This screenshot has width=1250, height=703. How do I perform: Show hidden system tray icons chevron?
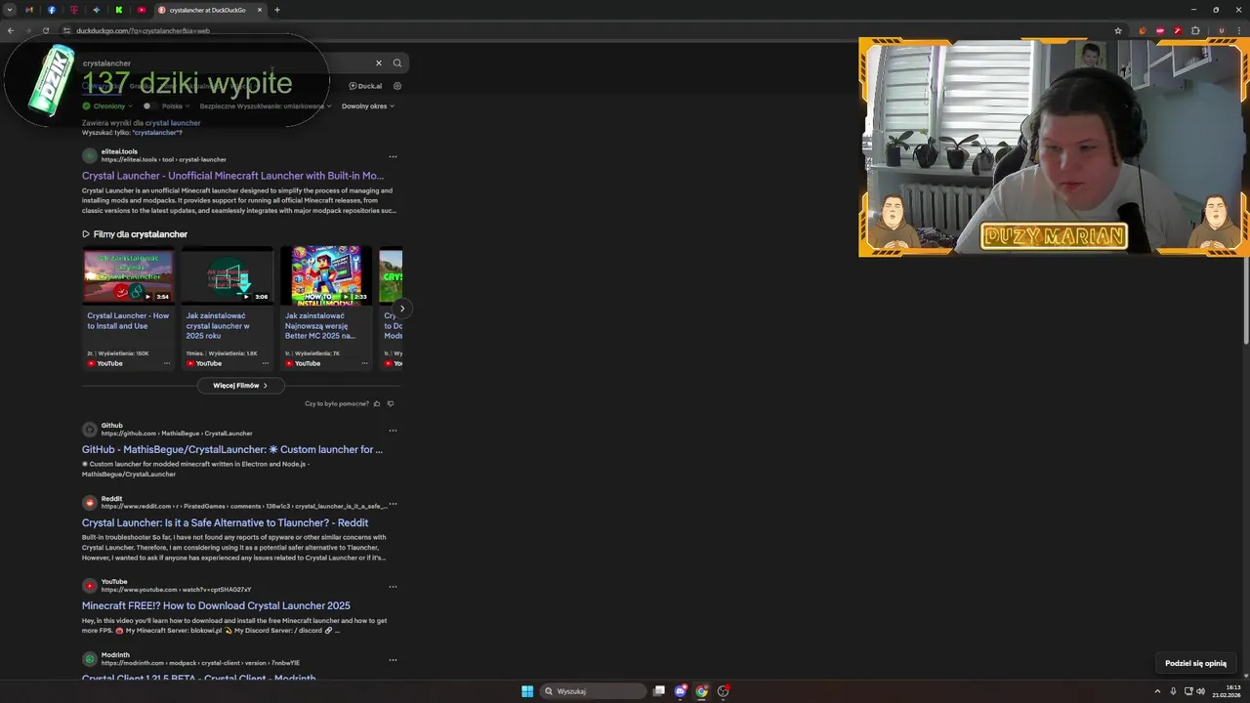pos(1157,691)
